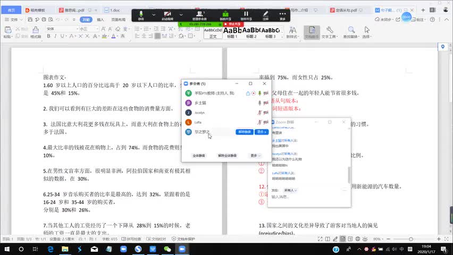This screenshot has height=255, width=453.
Task: Toggle underline formatting
Action: pyautogui.click(x=62, y=36)
